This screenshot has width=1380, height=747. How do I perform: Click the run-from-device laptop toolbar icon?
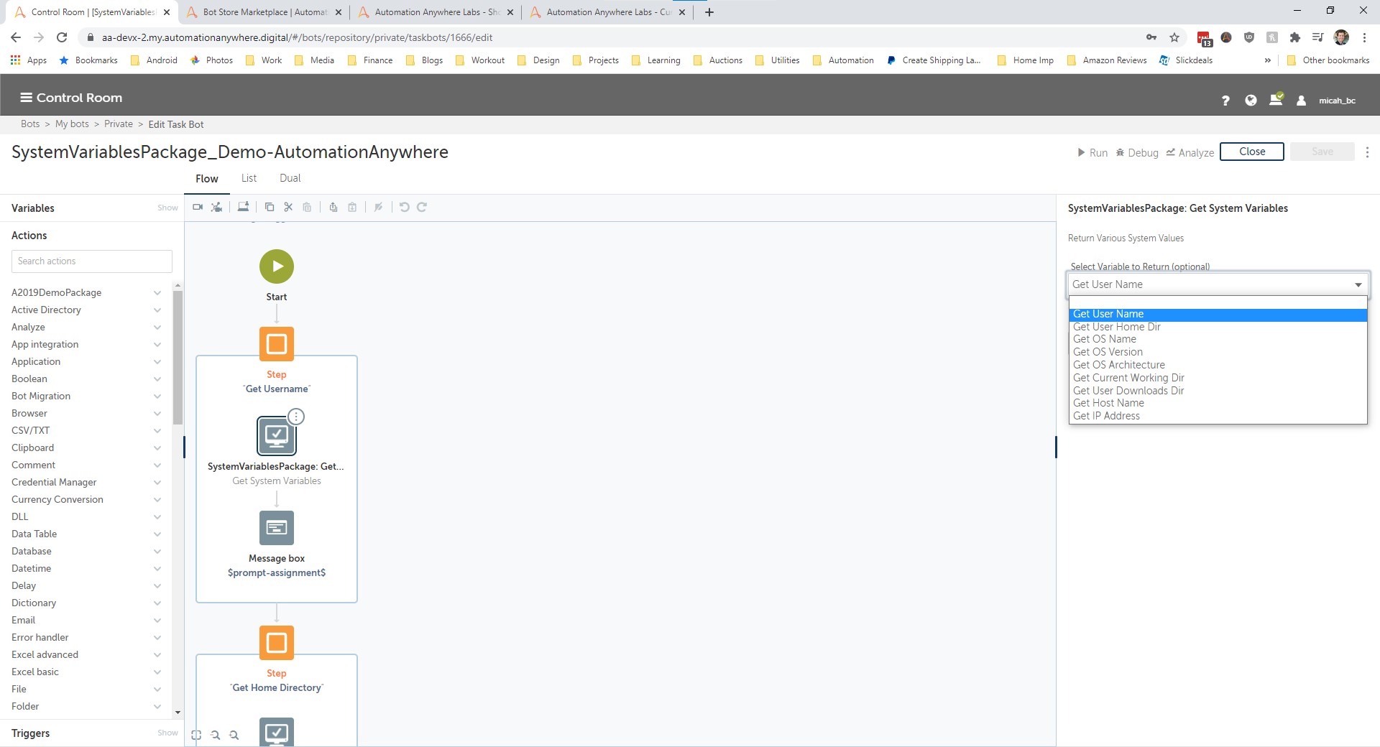[244, 207]
